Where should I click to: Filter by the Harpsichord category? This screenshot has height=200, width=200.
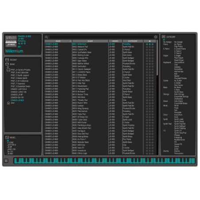179,62
